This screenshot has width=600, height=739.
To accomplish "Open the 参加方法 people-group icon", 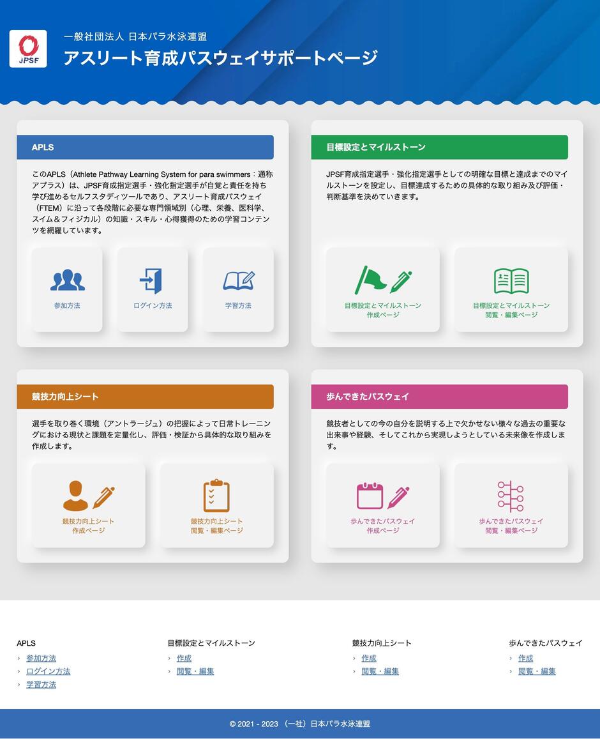I will [68, 280].
